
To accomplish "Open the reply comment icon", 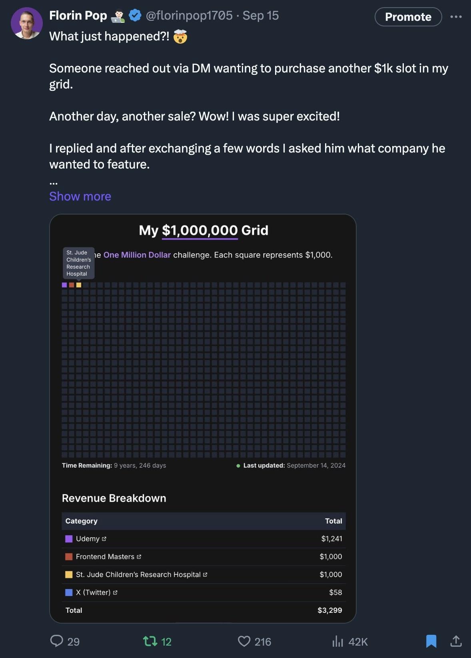I will 57,641.
